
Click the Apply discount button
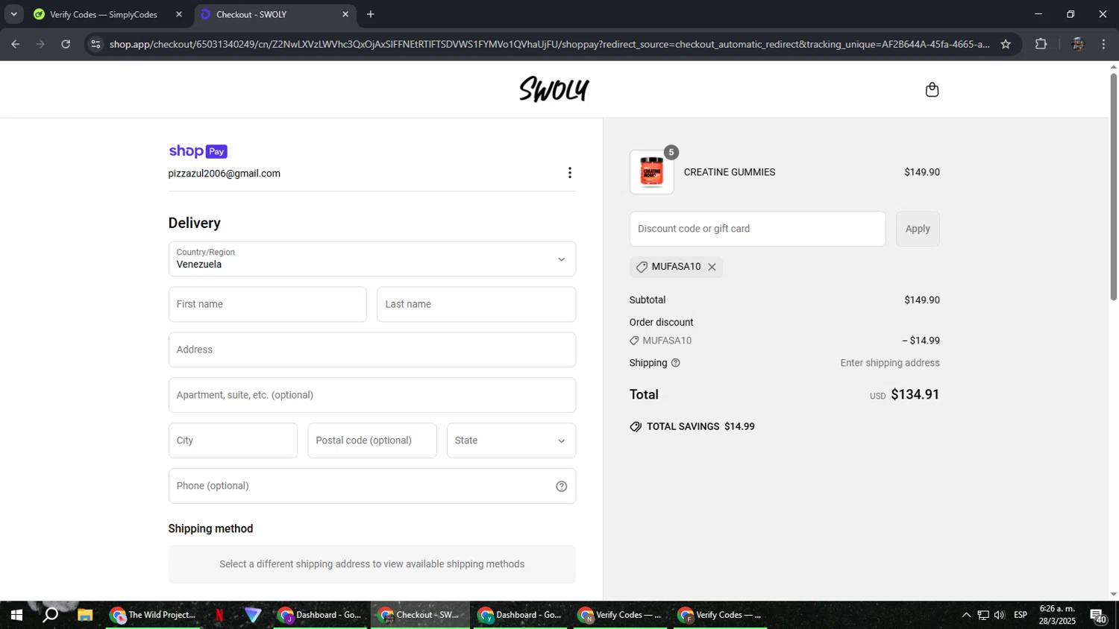(x=918, y=229)
